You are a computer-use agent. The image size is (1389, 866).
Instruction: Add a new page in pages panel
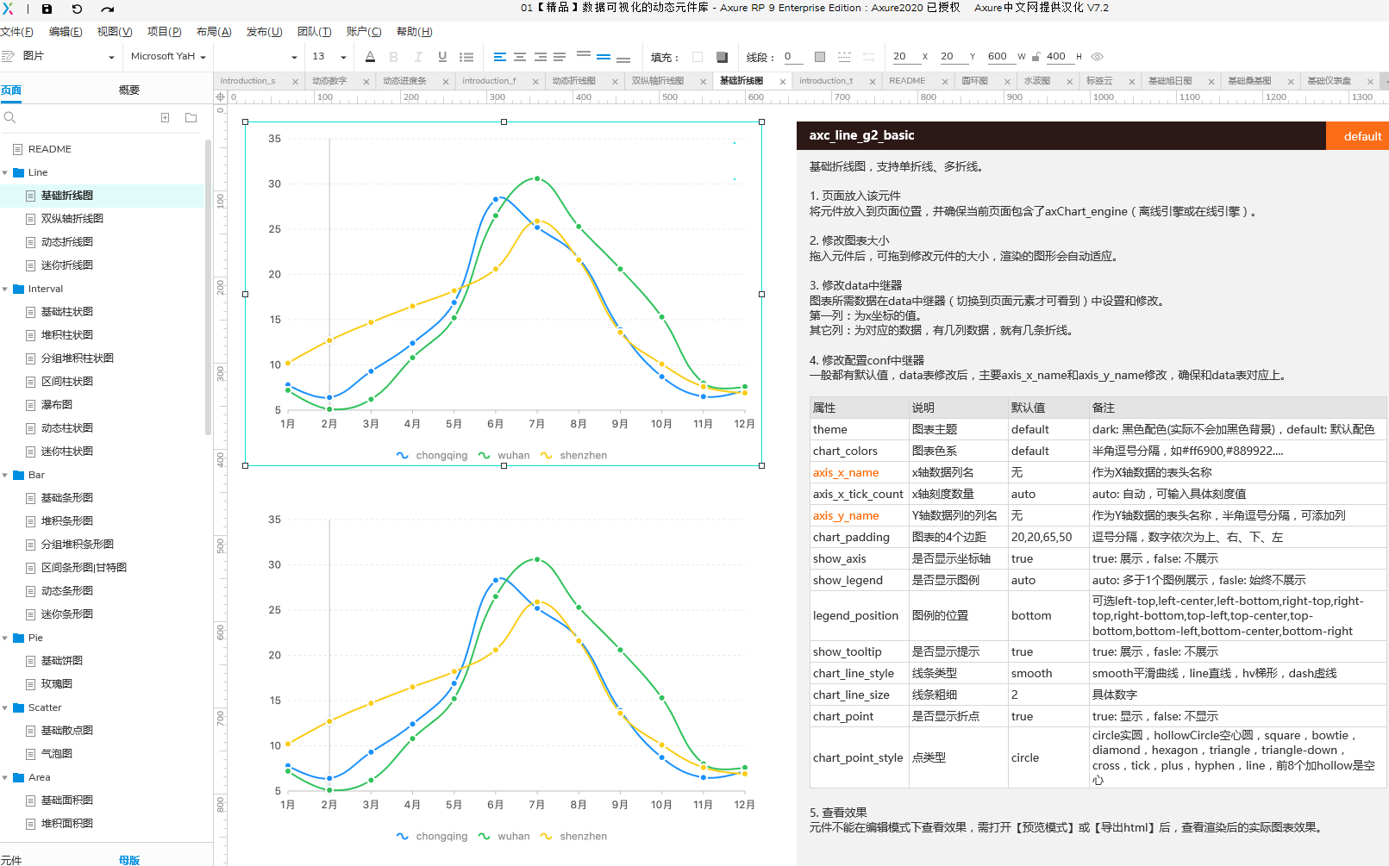click(165, 118)
